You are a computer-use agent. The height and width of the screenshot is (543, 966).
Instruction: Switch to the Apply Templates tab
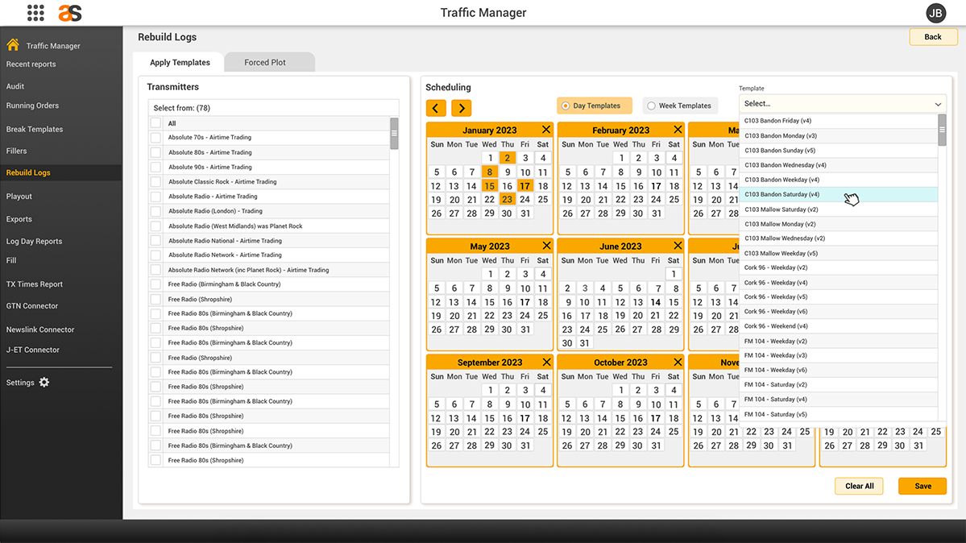pyautogui.click(x=180, y=62)
